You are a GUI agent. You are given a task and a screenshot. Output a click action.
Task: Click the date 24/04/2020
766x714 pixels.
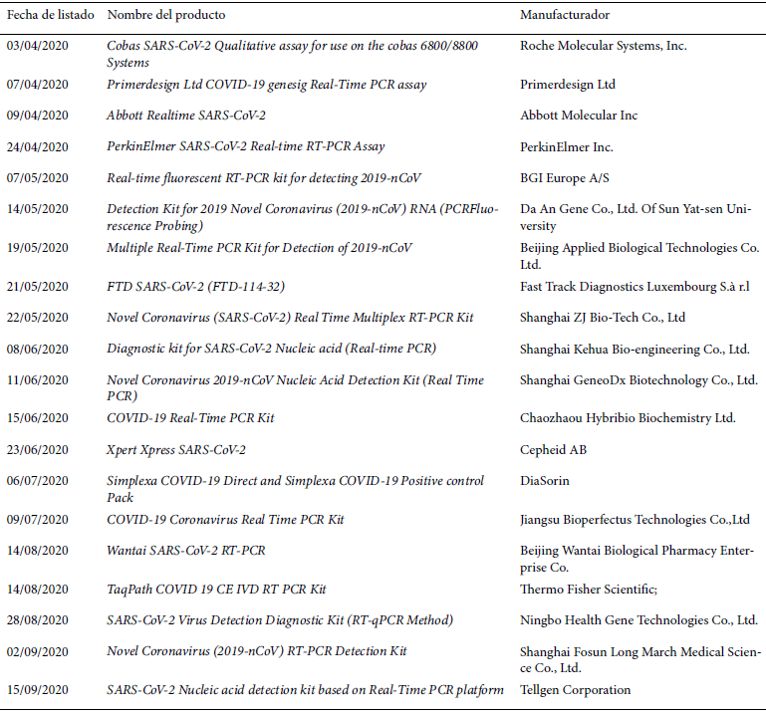[38, 147]
